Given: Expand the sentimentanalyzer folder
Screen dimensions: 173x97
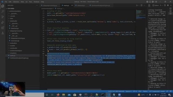Looking at the screenshot, I should point(22,51).
